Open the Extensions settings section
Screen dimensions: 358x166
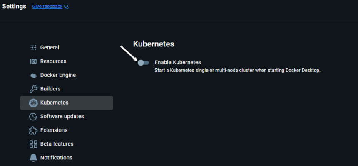coord(54,130)
